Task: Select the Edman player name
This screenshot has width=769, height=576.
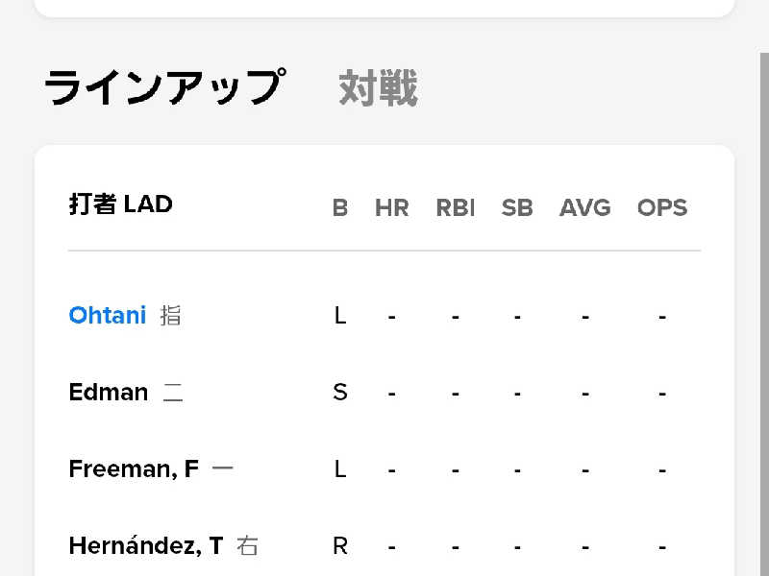Action: 109,393
